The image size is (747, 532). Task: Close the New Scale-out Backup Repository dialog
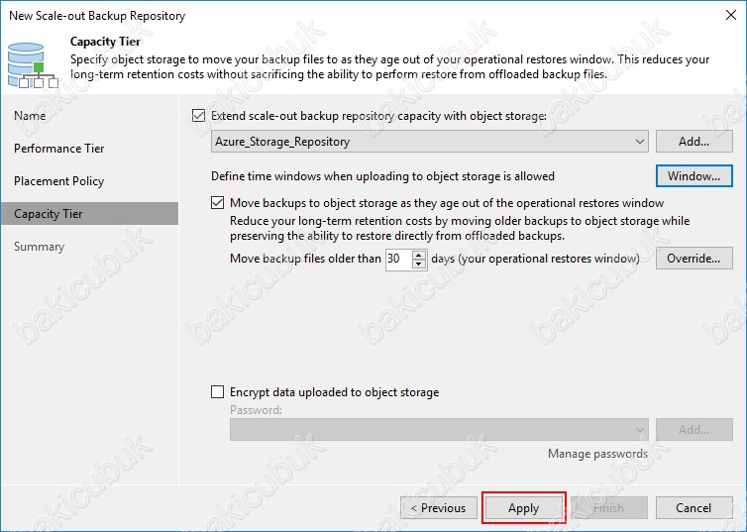[x=731, y=15]
